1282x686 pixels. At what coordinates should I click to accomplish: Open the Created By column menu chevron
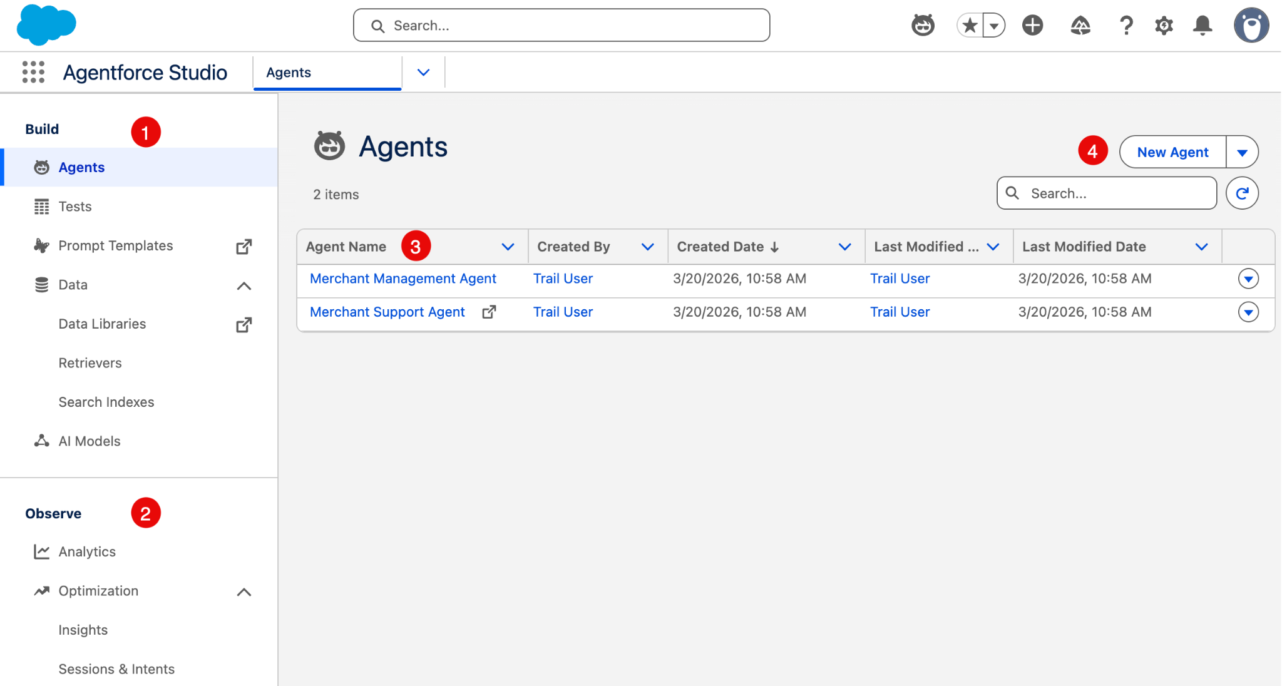click(x=648, y=247)
